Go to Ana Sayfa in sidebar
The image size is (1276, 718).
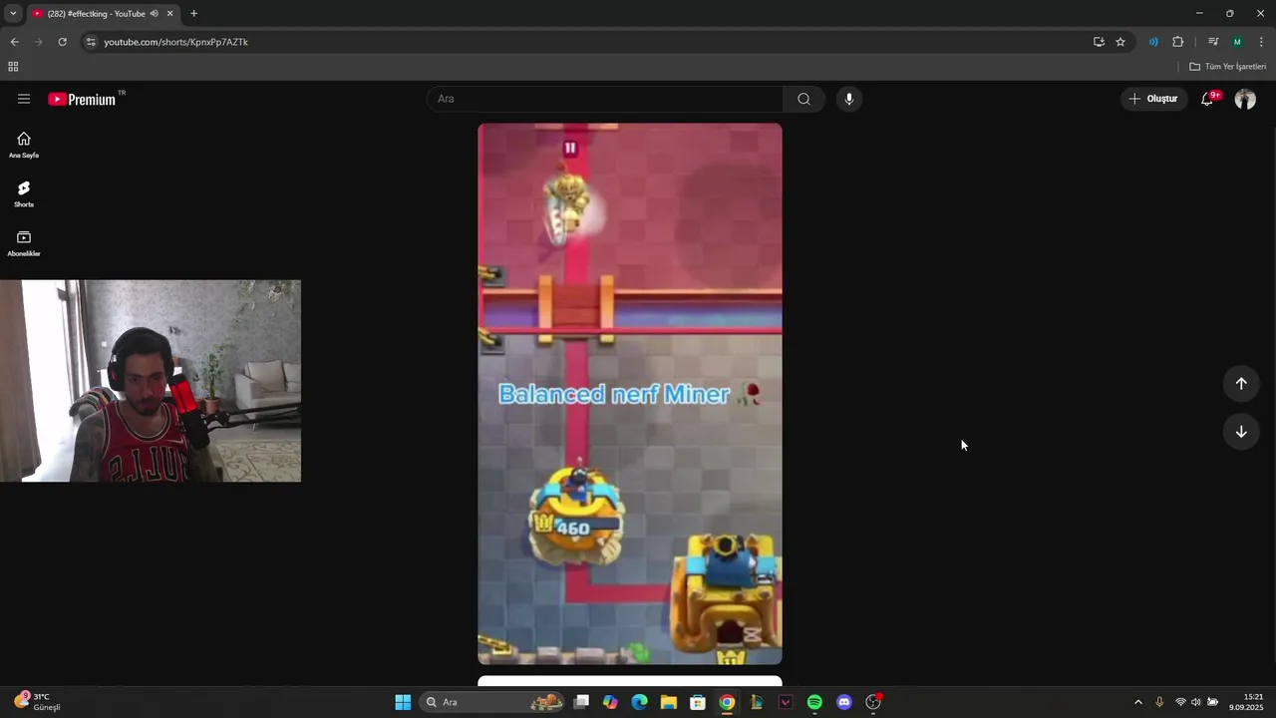24,145
